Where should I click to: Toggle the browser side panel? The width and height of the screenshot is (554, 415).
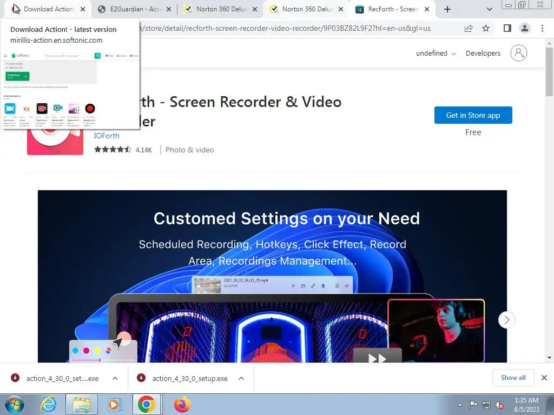[x=507, y=28]
